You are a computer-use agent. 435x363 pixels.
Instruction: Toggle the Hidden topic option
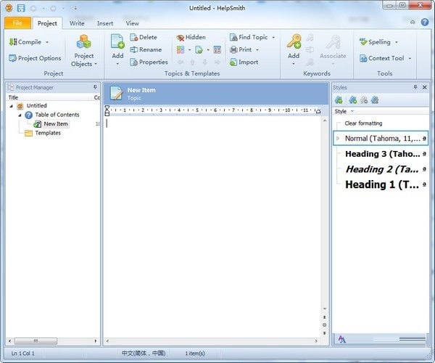[191, 37]
